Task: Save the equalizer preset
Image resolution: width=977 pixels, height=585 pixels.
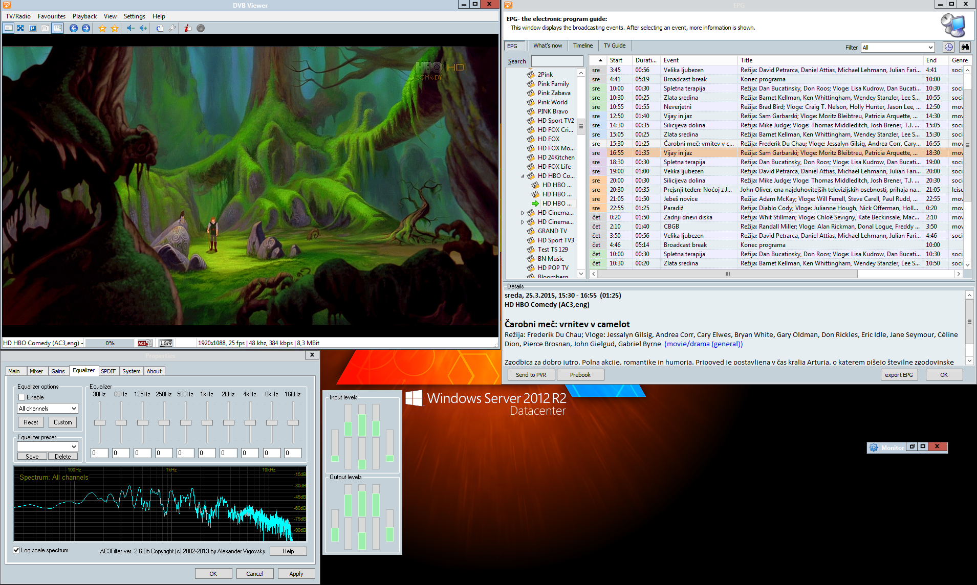Action: click(32, 457)
